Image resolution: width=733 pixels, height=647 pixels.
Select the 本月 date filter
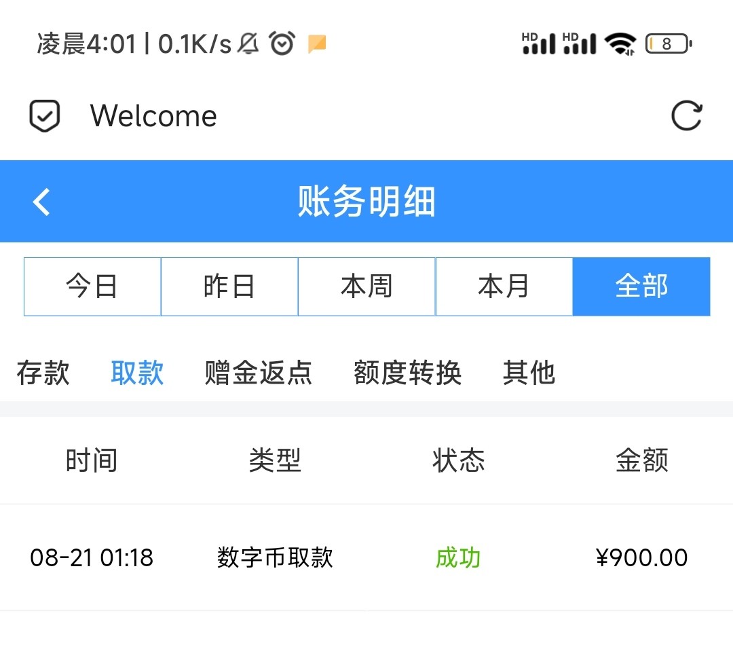click(504, 286)
